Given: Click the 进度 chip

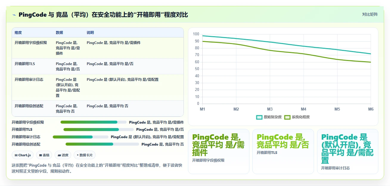Looking at the screenshot, I should point(63,155).
